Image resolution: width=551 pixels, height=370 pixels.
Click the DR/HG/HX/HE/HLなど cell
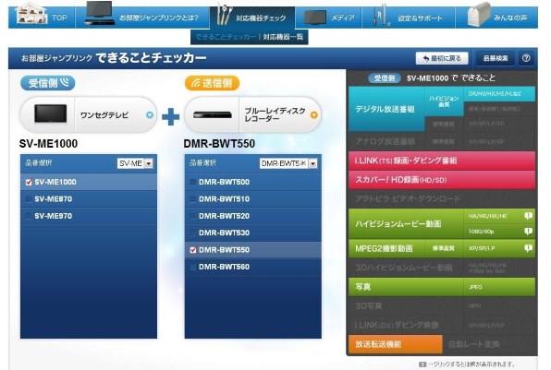(x=499, y=94)
